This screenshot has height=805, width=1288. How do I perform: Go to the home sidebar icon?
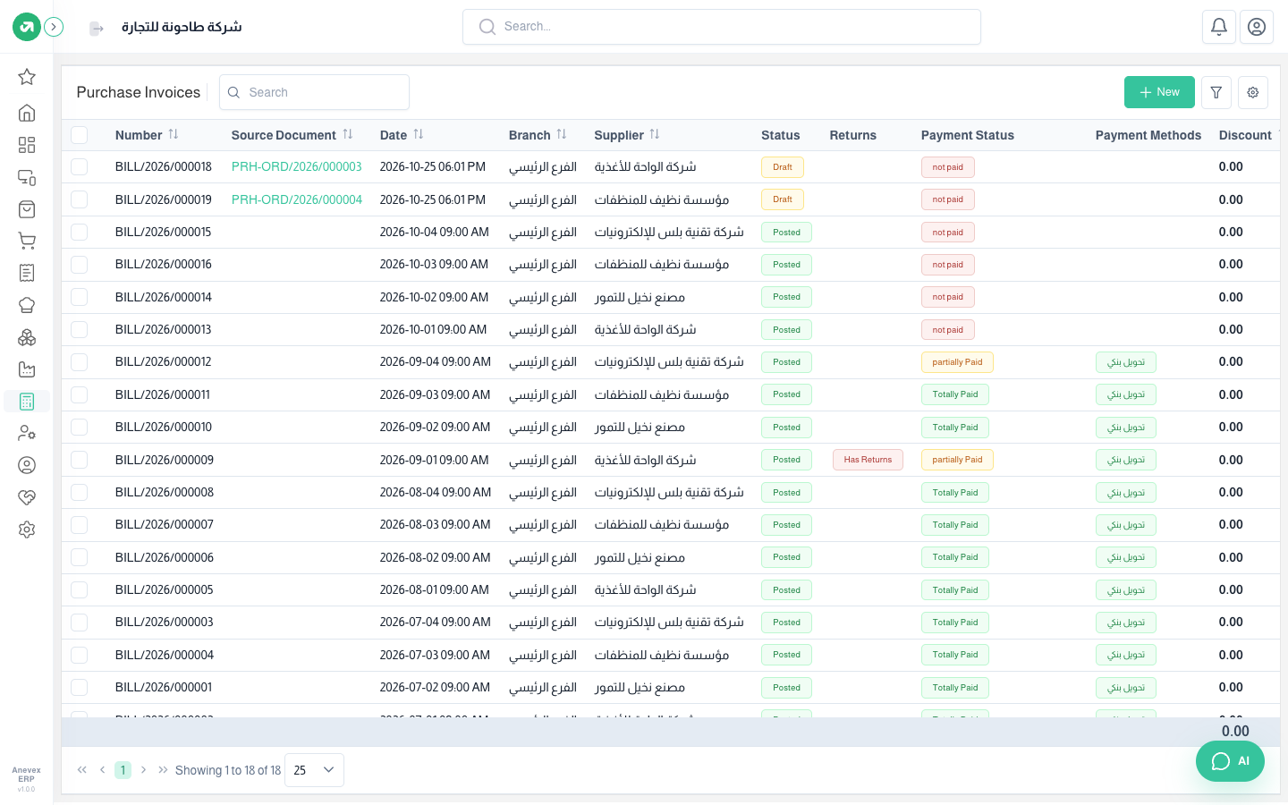click(x=27, y=113)
